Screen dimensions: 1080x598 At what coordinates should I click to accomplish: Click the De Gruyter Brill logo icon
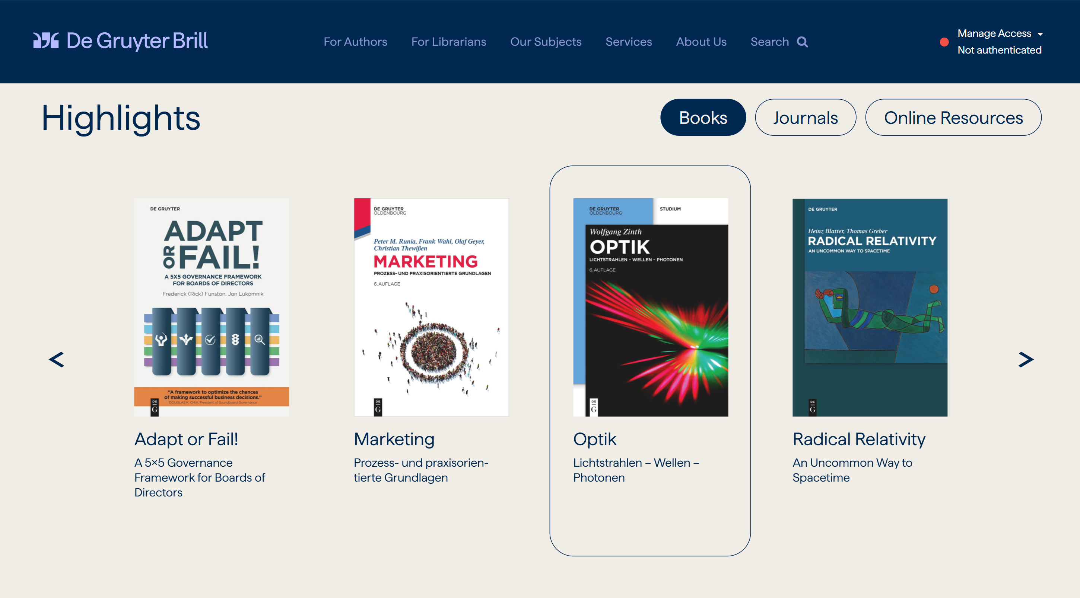click(46, 41)
